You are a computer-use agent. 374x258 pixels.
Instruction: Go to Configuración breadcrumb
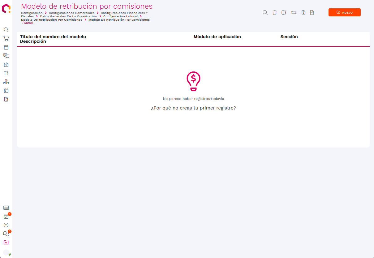click(32, 13)
